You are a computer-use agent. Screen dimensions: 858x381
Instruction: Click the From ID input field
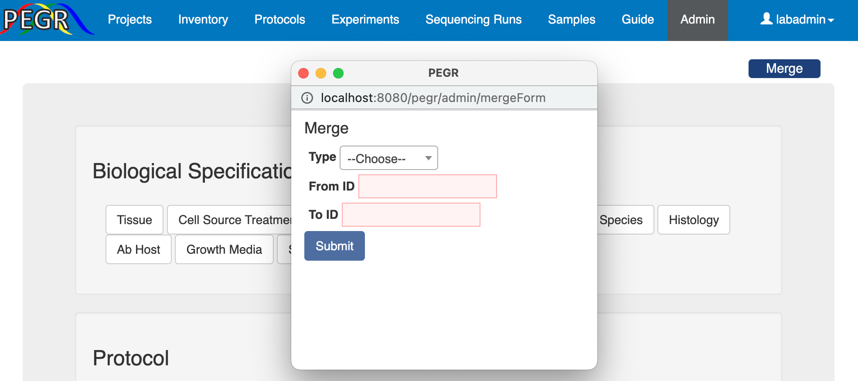click(427, 187)
